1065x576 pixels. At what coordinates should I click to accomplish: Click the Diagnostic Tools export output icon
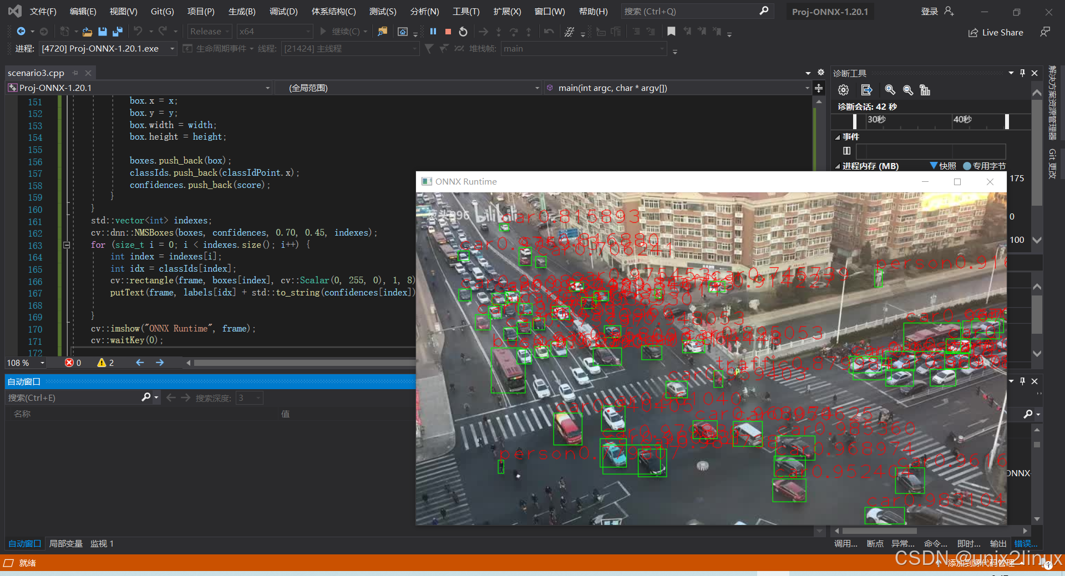pos(866,90)
